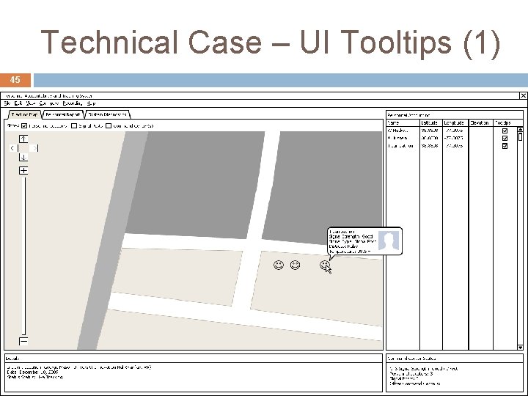The width and height of the screenshot is (528, 396).
Task: Sort by the Elevation column header
Action: pos(481,123)
